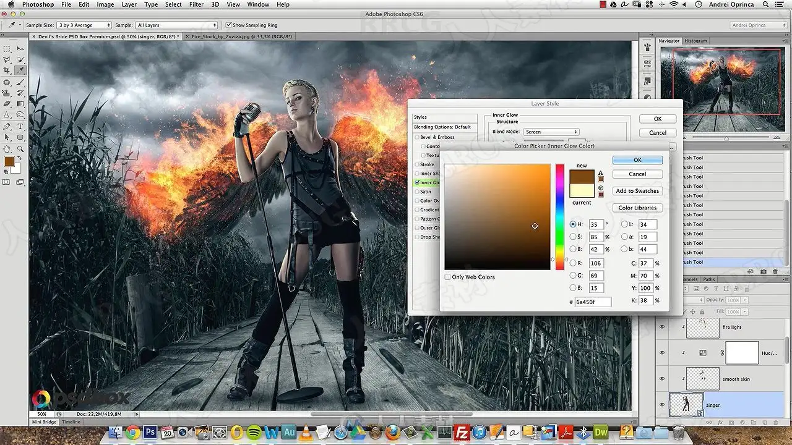The height and width of the screenshot is (445, 792).
Task: Click the hex color input field
Action: (x=593, y=302)
